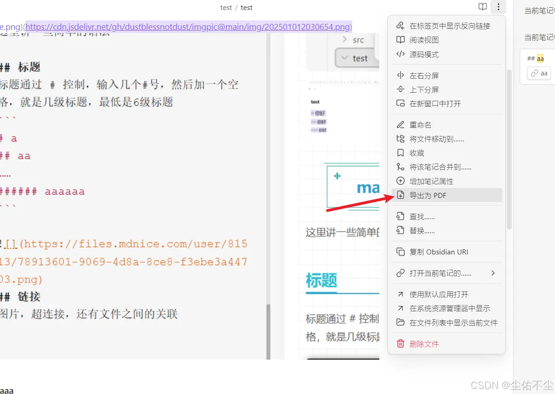Click split icon beside 左右分屏
Viewport: 555px width, 394px height.
coord(400,75)
